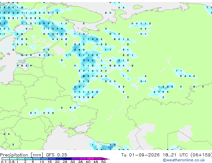Click the "Precipitation [mm]" title text

(x=21, y=155)
